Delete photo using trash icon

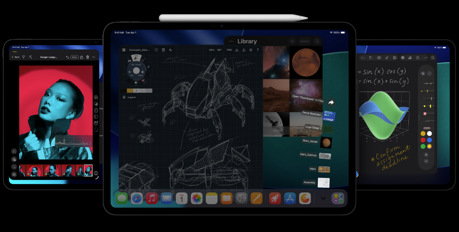[x=87, y=57]
